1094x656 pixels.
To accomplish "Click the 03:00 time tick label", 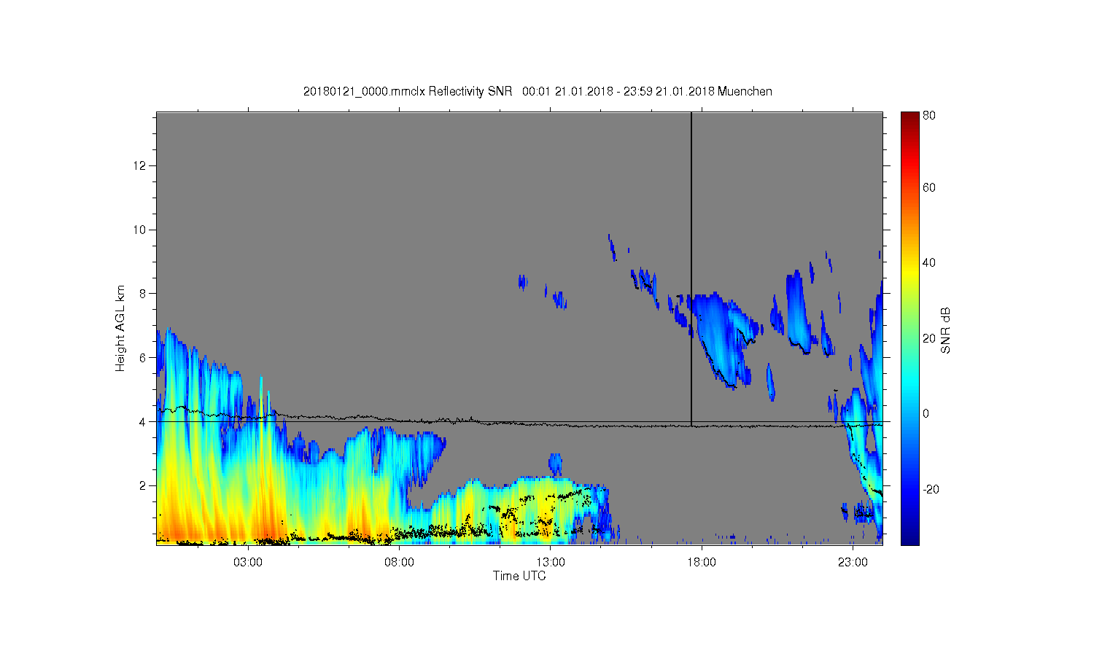I will coord(248,563).
